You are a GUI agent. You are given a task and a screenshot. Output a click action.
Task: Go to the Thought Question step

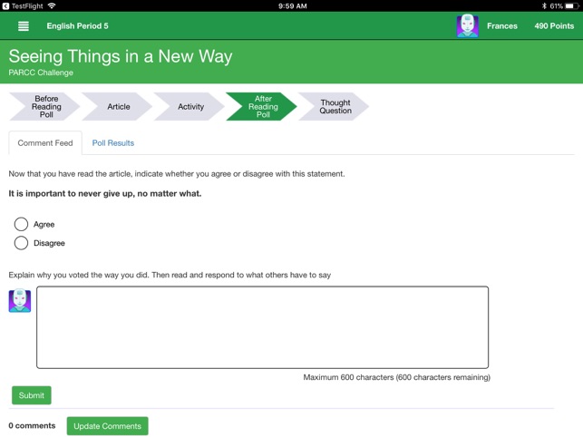[x=334, y=107]
